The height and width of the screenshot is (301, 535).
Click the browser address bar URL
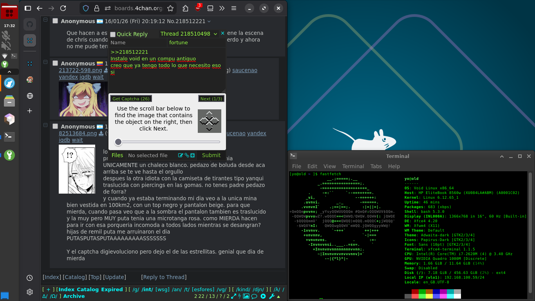138,8
